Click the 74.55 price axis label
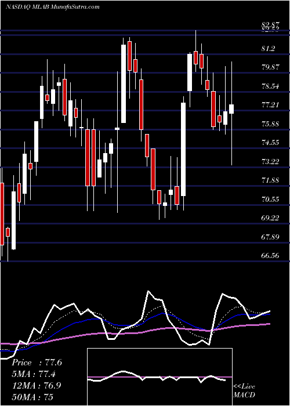 coord(271,143)
